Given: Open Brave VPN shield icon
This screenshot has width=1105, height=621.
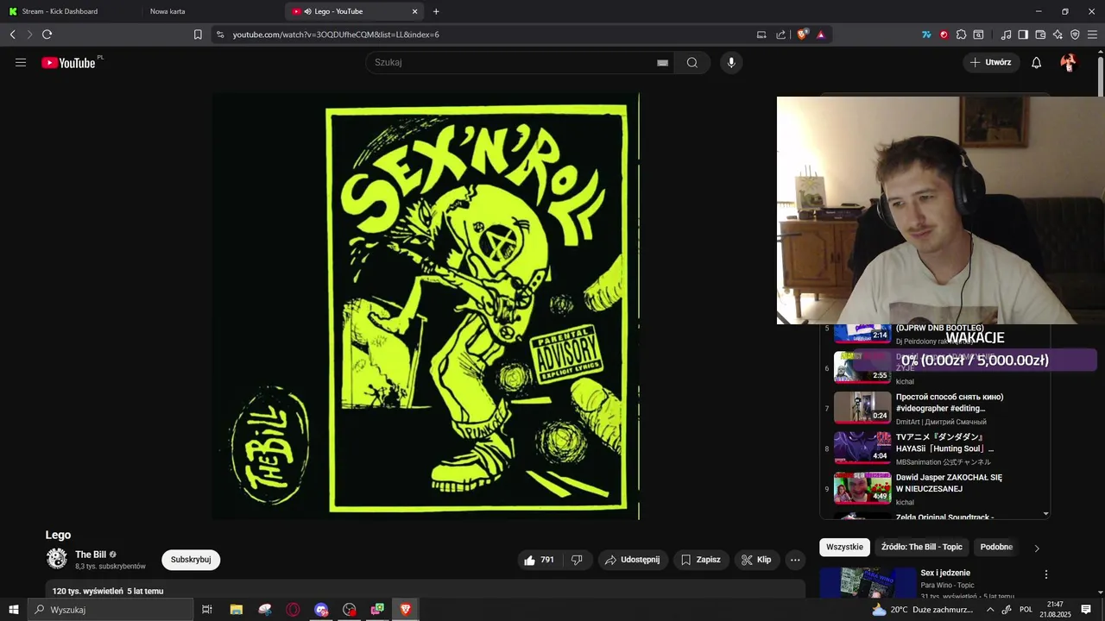Looking at the screenshot, I should (x=1075, y=34).
